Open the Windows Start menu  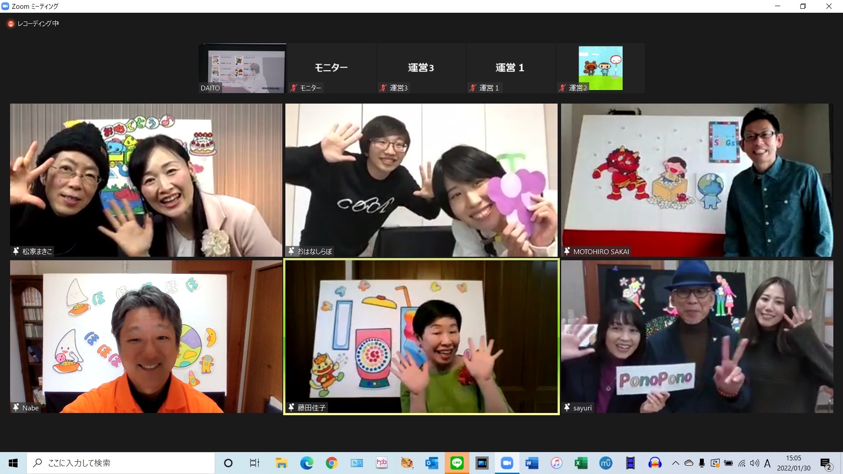13,463
